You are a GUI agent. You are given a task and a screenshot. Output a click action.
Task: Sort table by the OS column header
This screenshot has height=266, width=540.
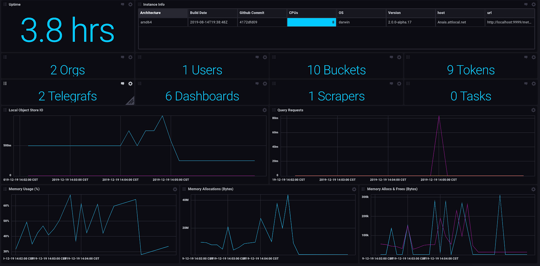[x=361, y=13]
